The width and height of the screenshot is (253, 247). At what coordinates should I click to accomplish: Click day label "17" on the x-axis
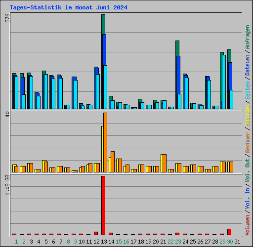click(133, 242)
